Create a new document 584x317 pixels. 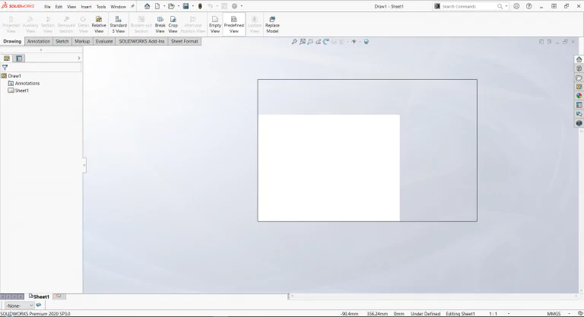157,6
